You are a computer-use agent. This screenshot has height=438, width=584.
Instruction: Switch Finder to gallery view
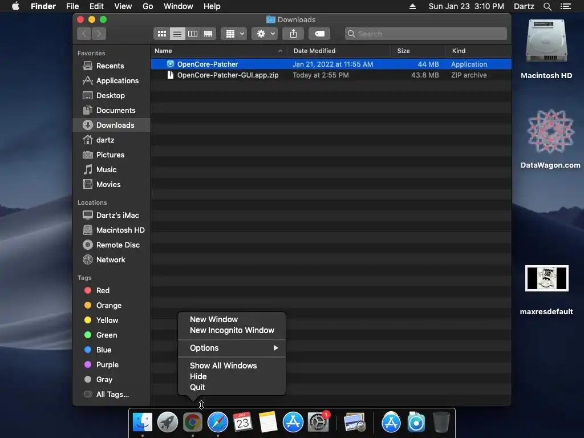pos(208,34)
